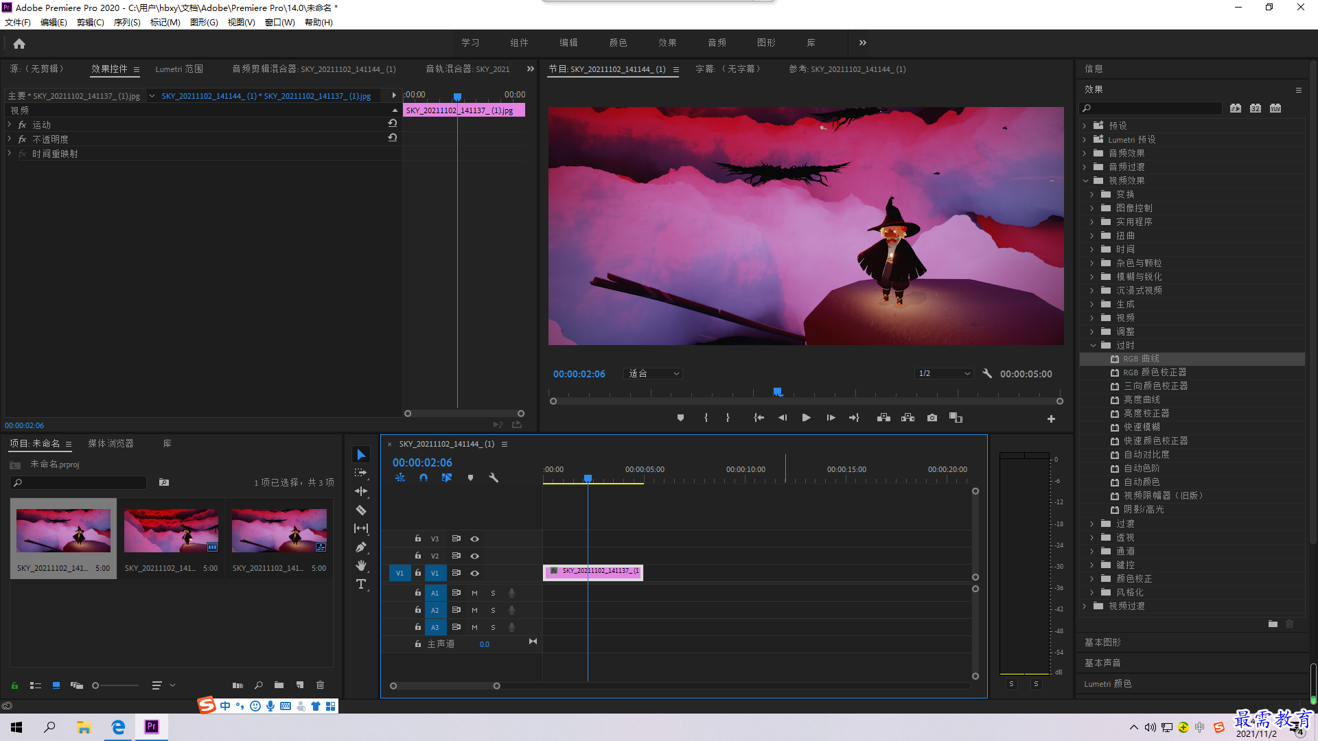Click the Home icon

click(x=19, y=43)
